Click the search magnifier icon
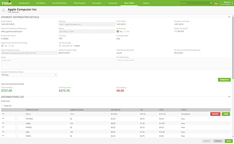Image resolution: width=234 pixels, height=144 pixels. [x=211, y=3]
